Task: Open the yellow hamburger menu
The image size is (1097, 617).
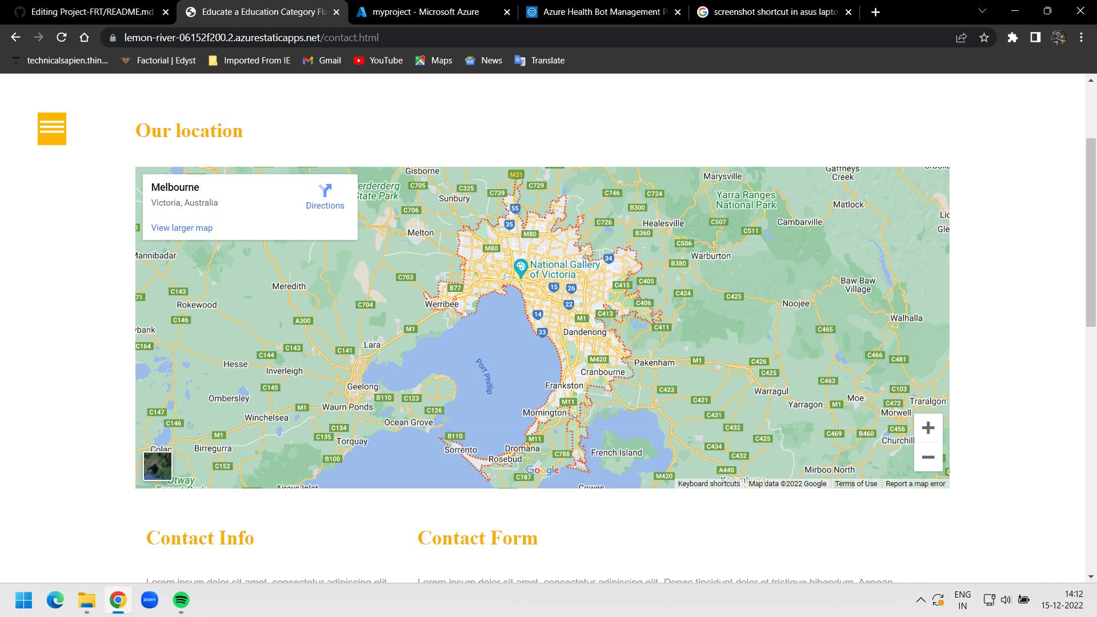Action: click(52, 129)
